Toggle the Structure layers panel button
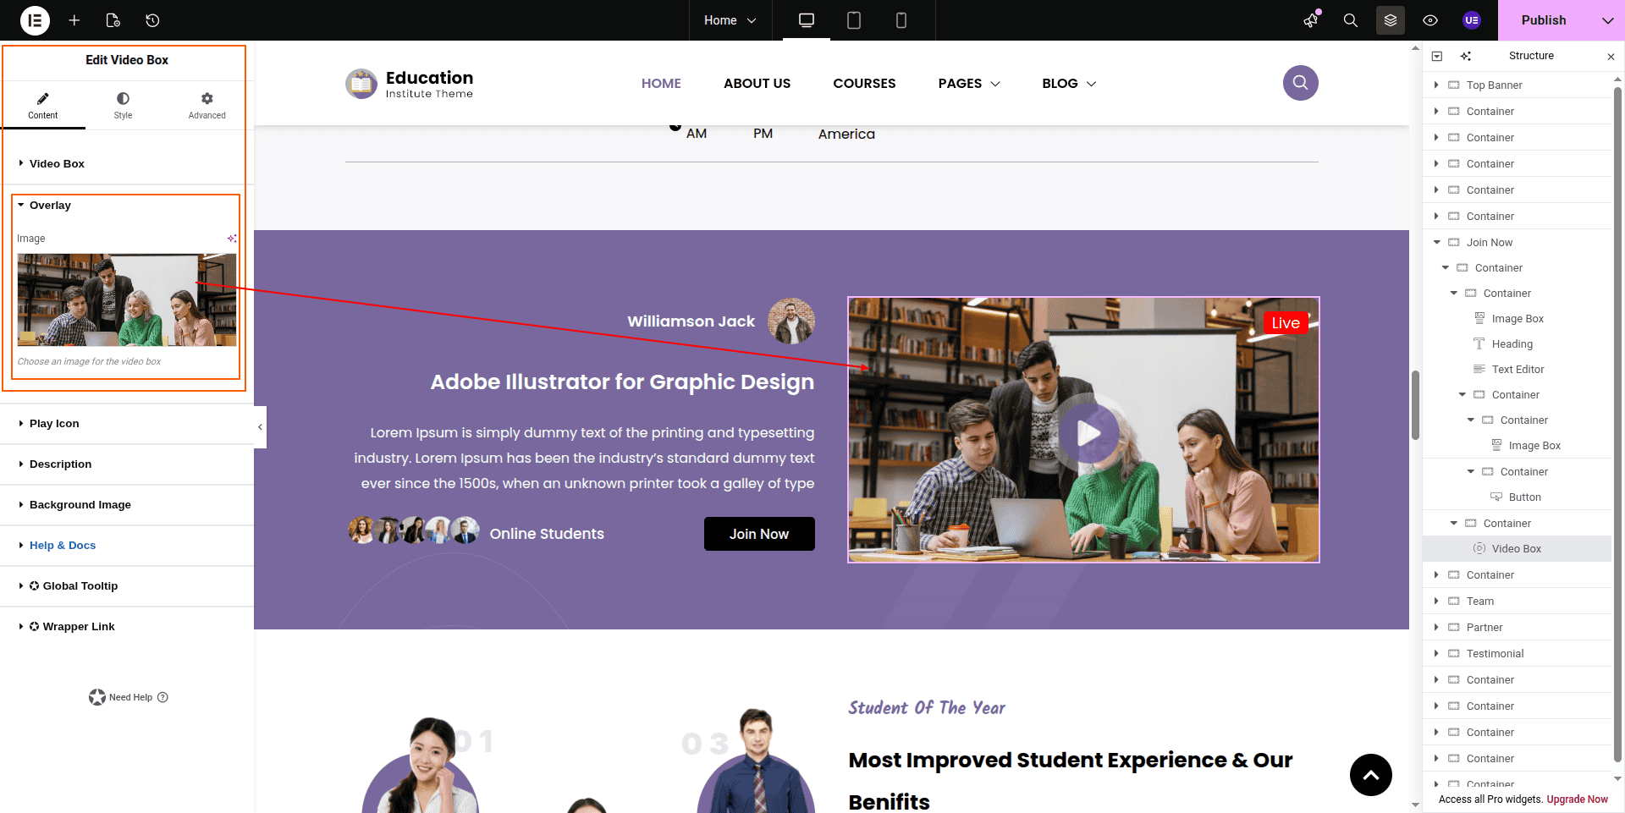1625x813 pixels. click(1390, 20)
